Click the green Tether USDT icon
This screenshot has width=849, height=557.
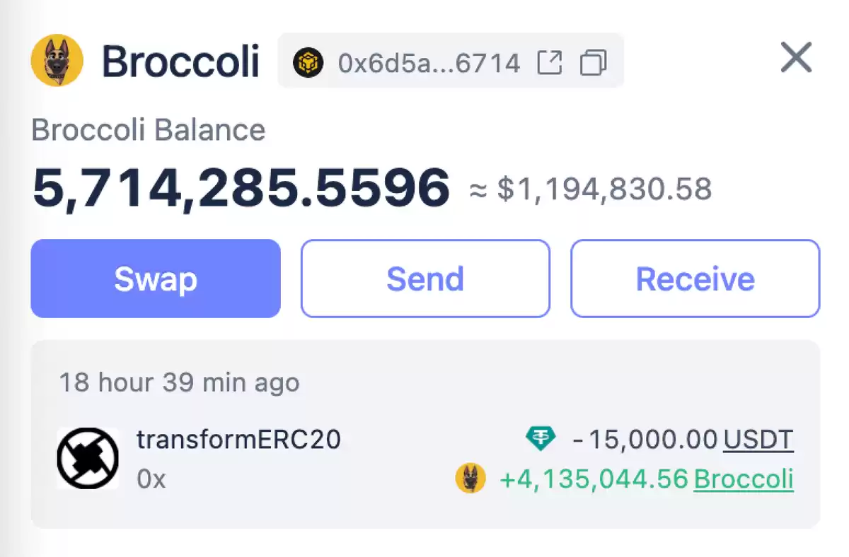coord(541,440)
